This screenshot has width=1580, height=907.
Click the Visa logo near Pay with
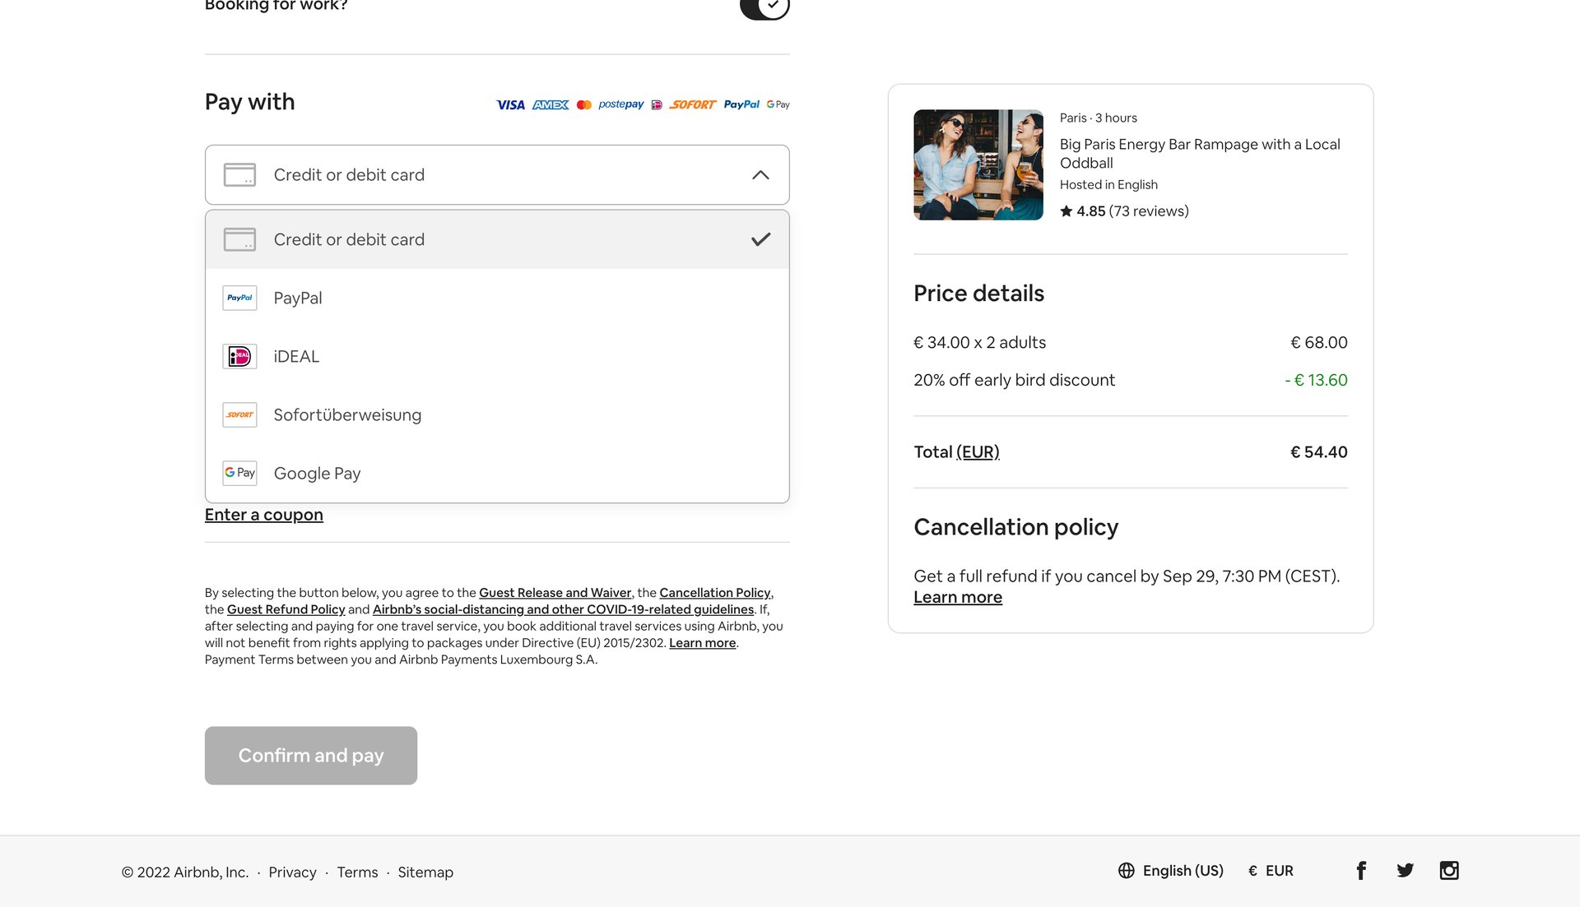(511, 104)
